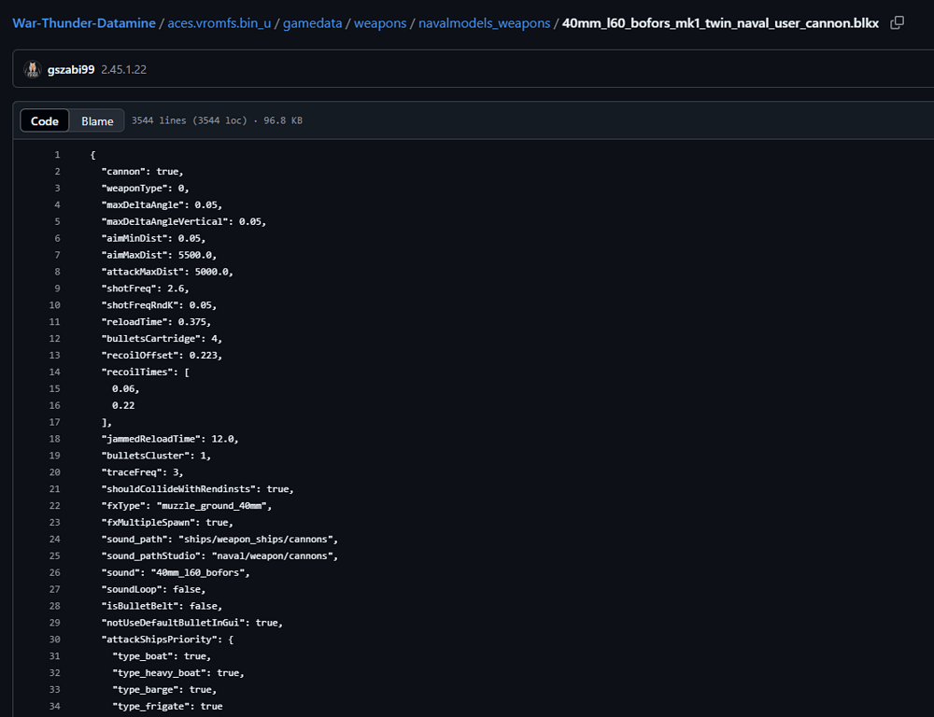This screenshot has width=934, height=717.
Task: Open the navalmodels_weapons folder breadcrumb
Action: coord(485,23)
